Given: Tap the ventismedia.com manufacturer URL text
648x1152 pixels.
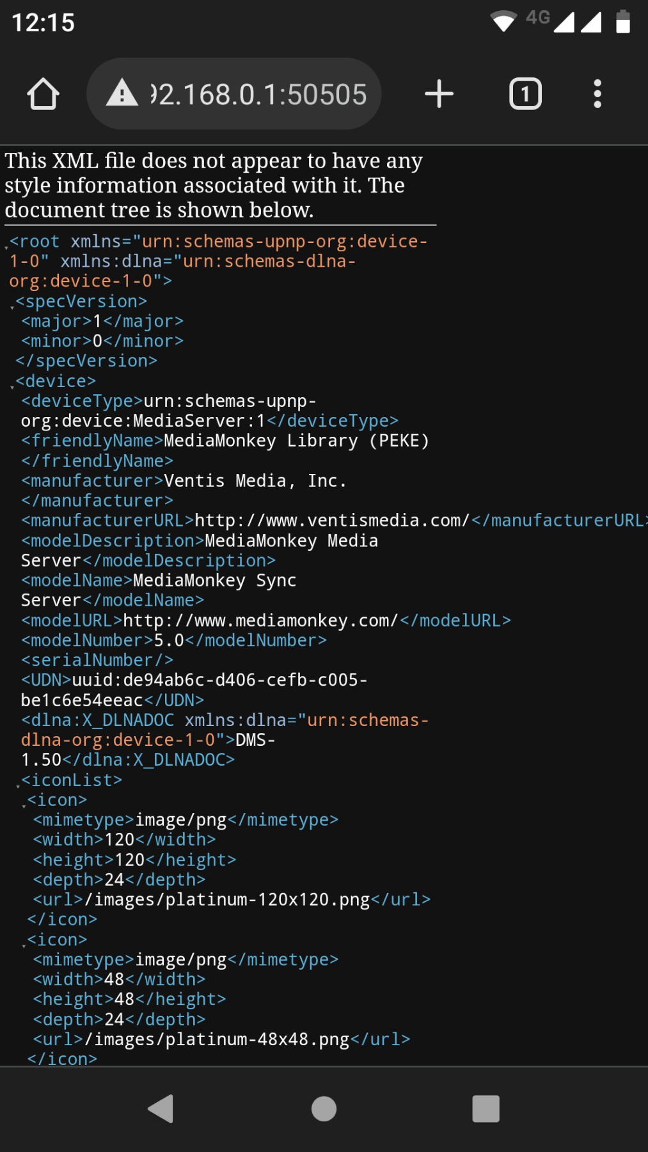Looking at the screenshot, I should (x=332, y=521).
